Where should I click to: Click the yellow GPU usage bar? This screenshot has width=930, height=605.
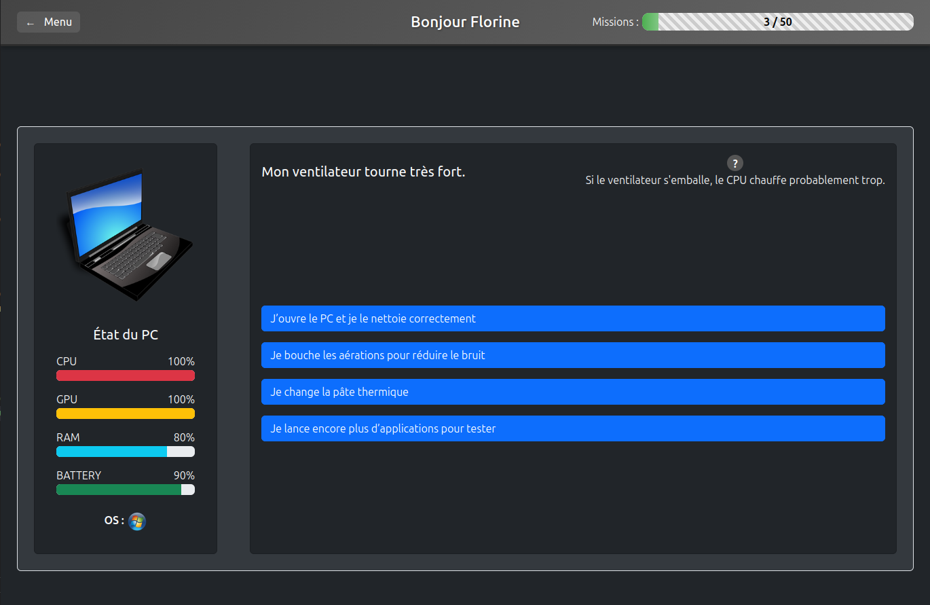point(126,414)
